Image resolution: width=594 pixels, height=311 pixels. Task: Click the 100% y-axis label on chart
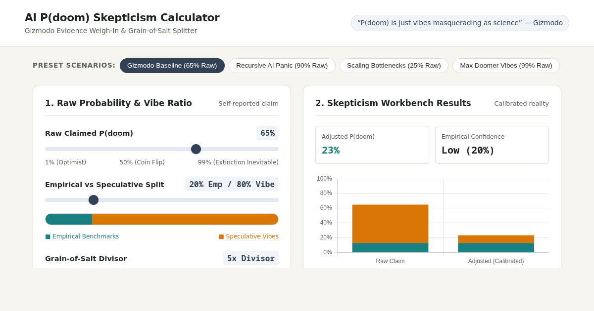click(324, 179)
